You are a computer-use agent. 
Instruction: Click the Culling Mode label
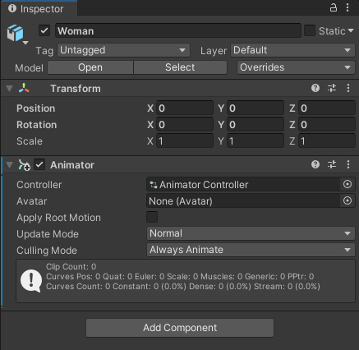click(x=47, y=251)
